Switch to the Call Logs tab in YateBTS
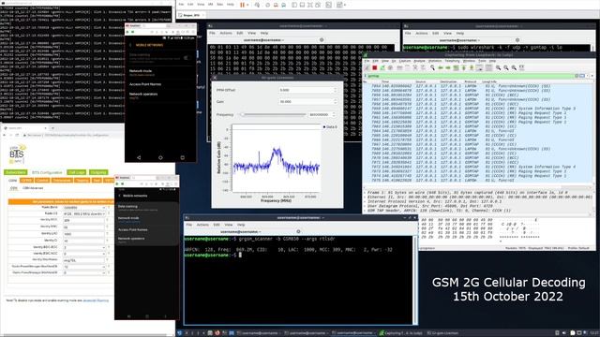Image resolution: width=600 pixels, height=337 pixels. click(x=76, y=172)
